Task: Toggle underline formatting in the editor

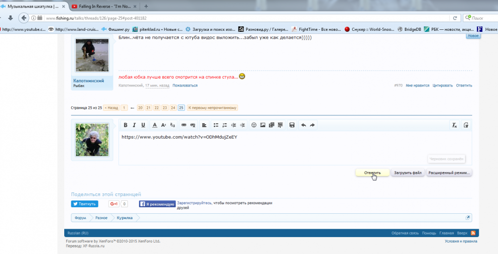Action: click(143, 125)
